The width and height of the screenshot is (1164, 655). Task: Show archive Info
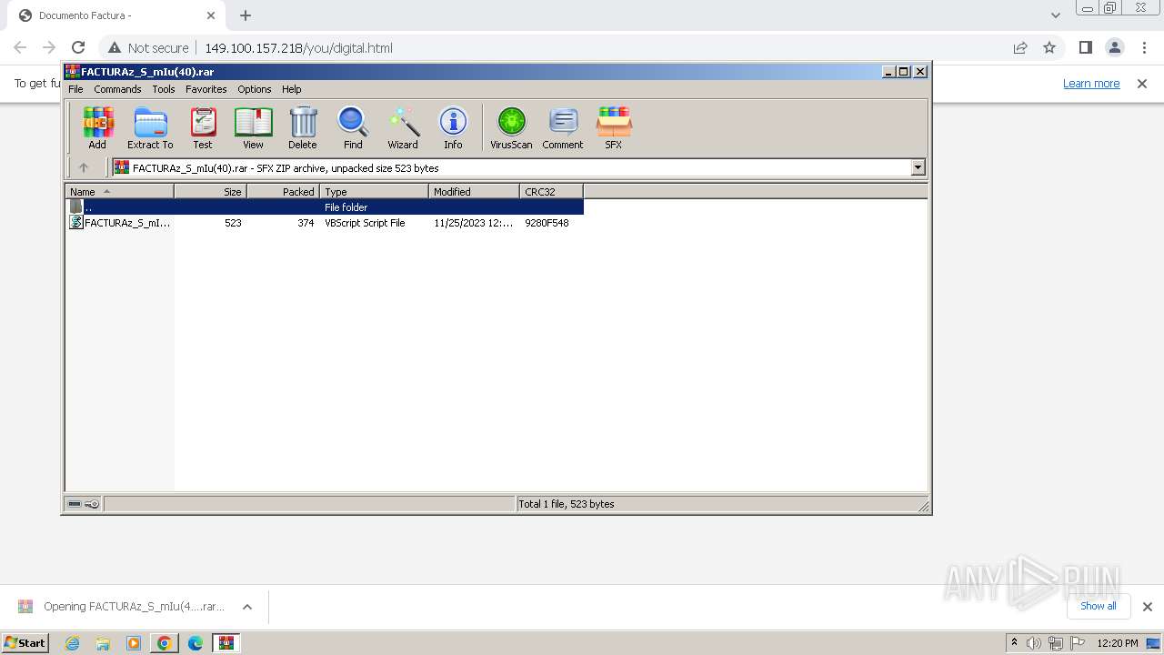point(453,127)
